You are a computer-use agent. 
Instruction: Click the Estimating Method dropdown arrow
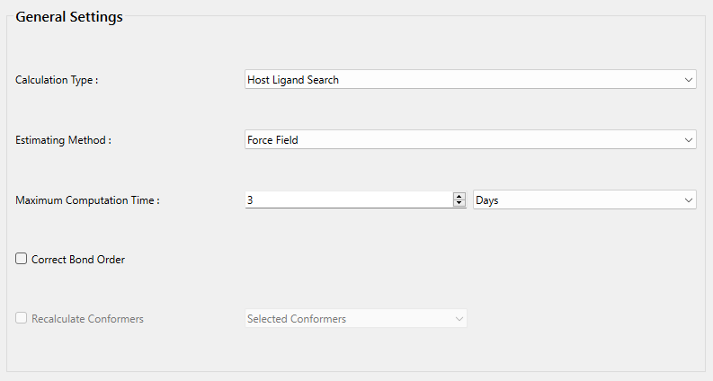point(688,140)
